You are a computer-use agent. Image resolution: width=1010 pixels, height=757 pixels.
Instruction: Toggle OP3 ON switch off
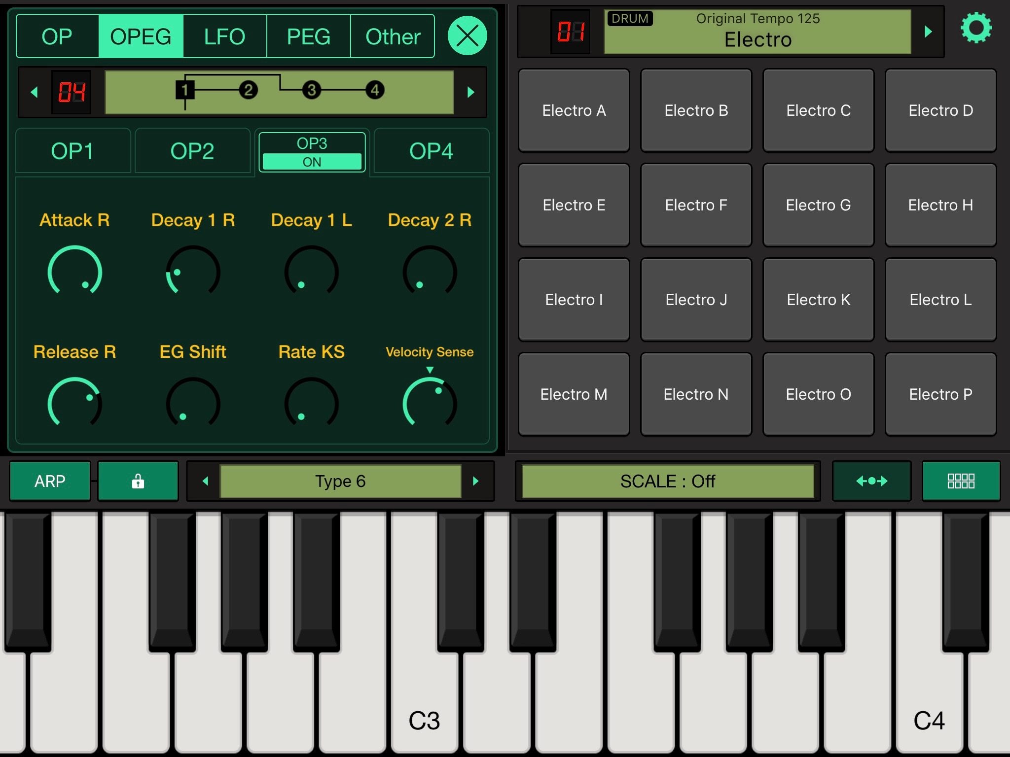[x=312, y=162]
